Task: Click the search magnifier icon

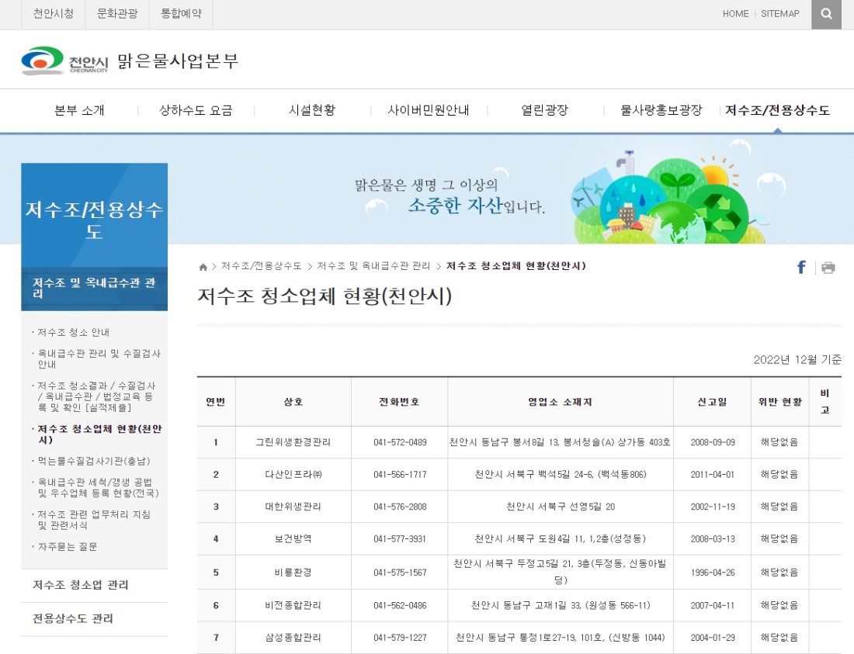Action: 826,14
